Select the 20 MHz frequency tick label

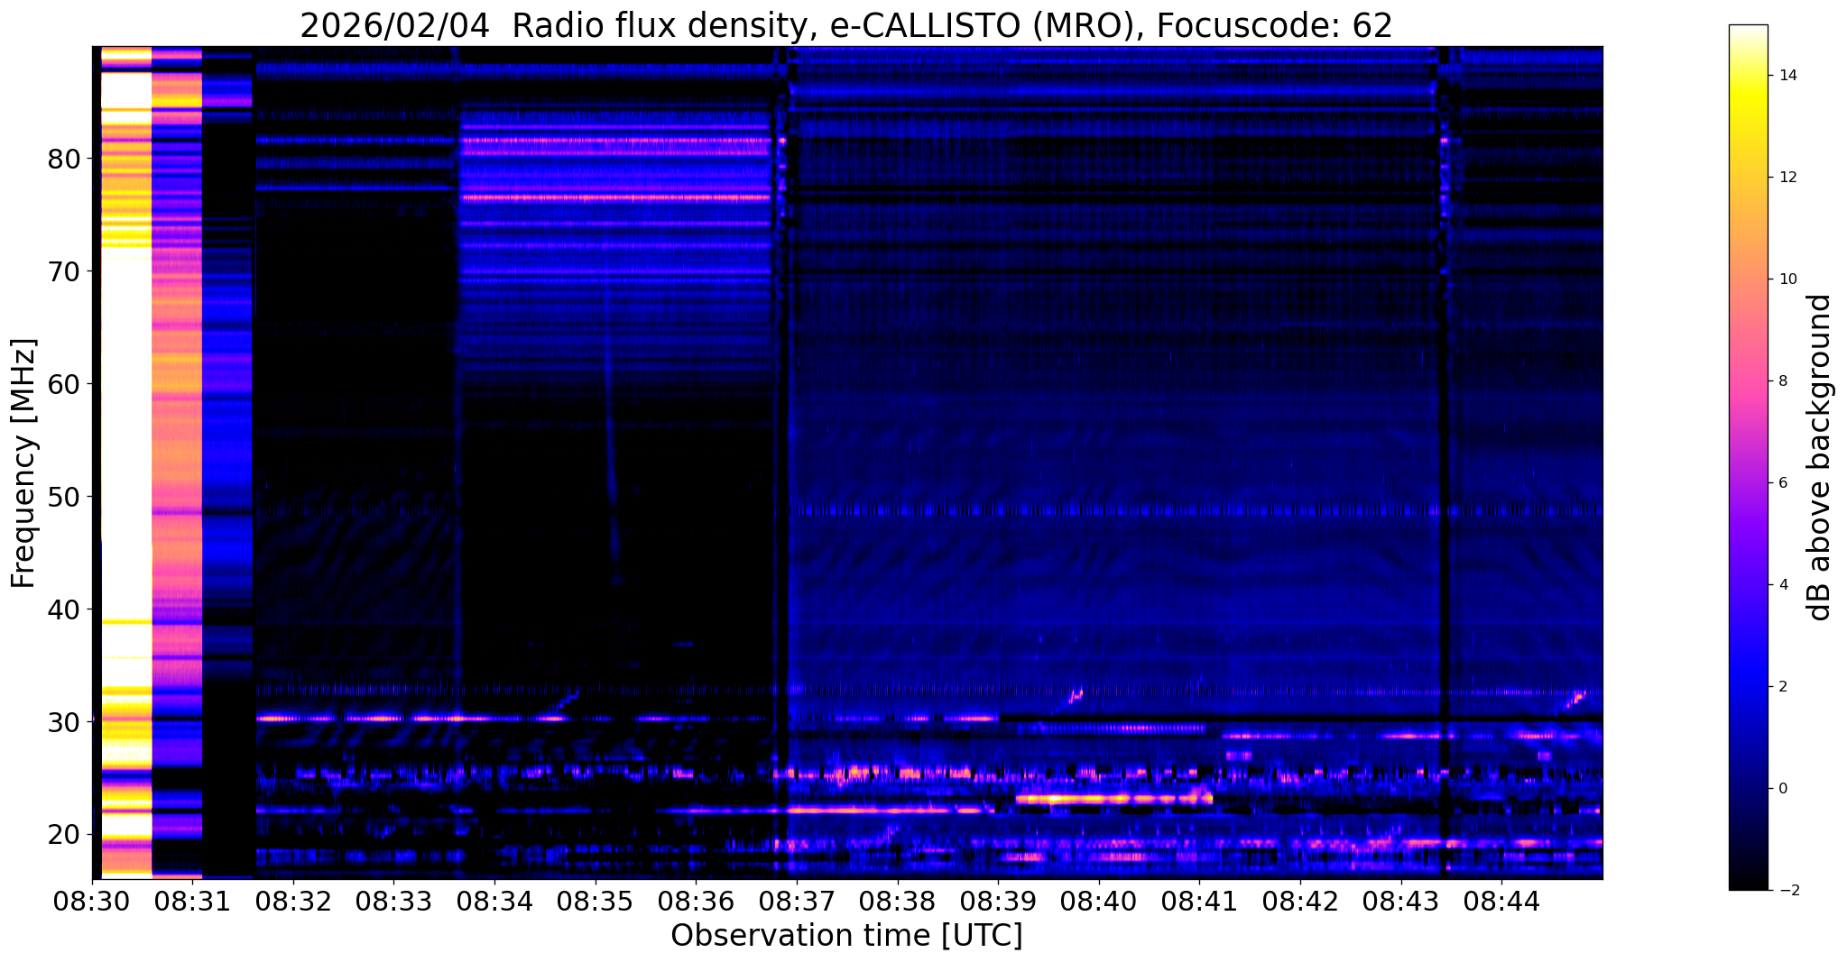[x=64, y=835]
